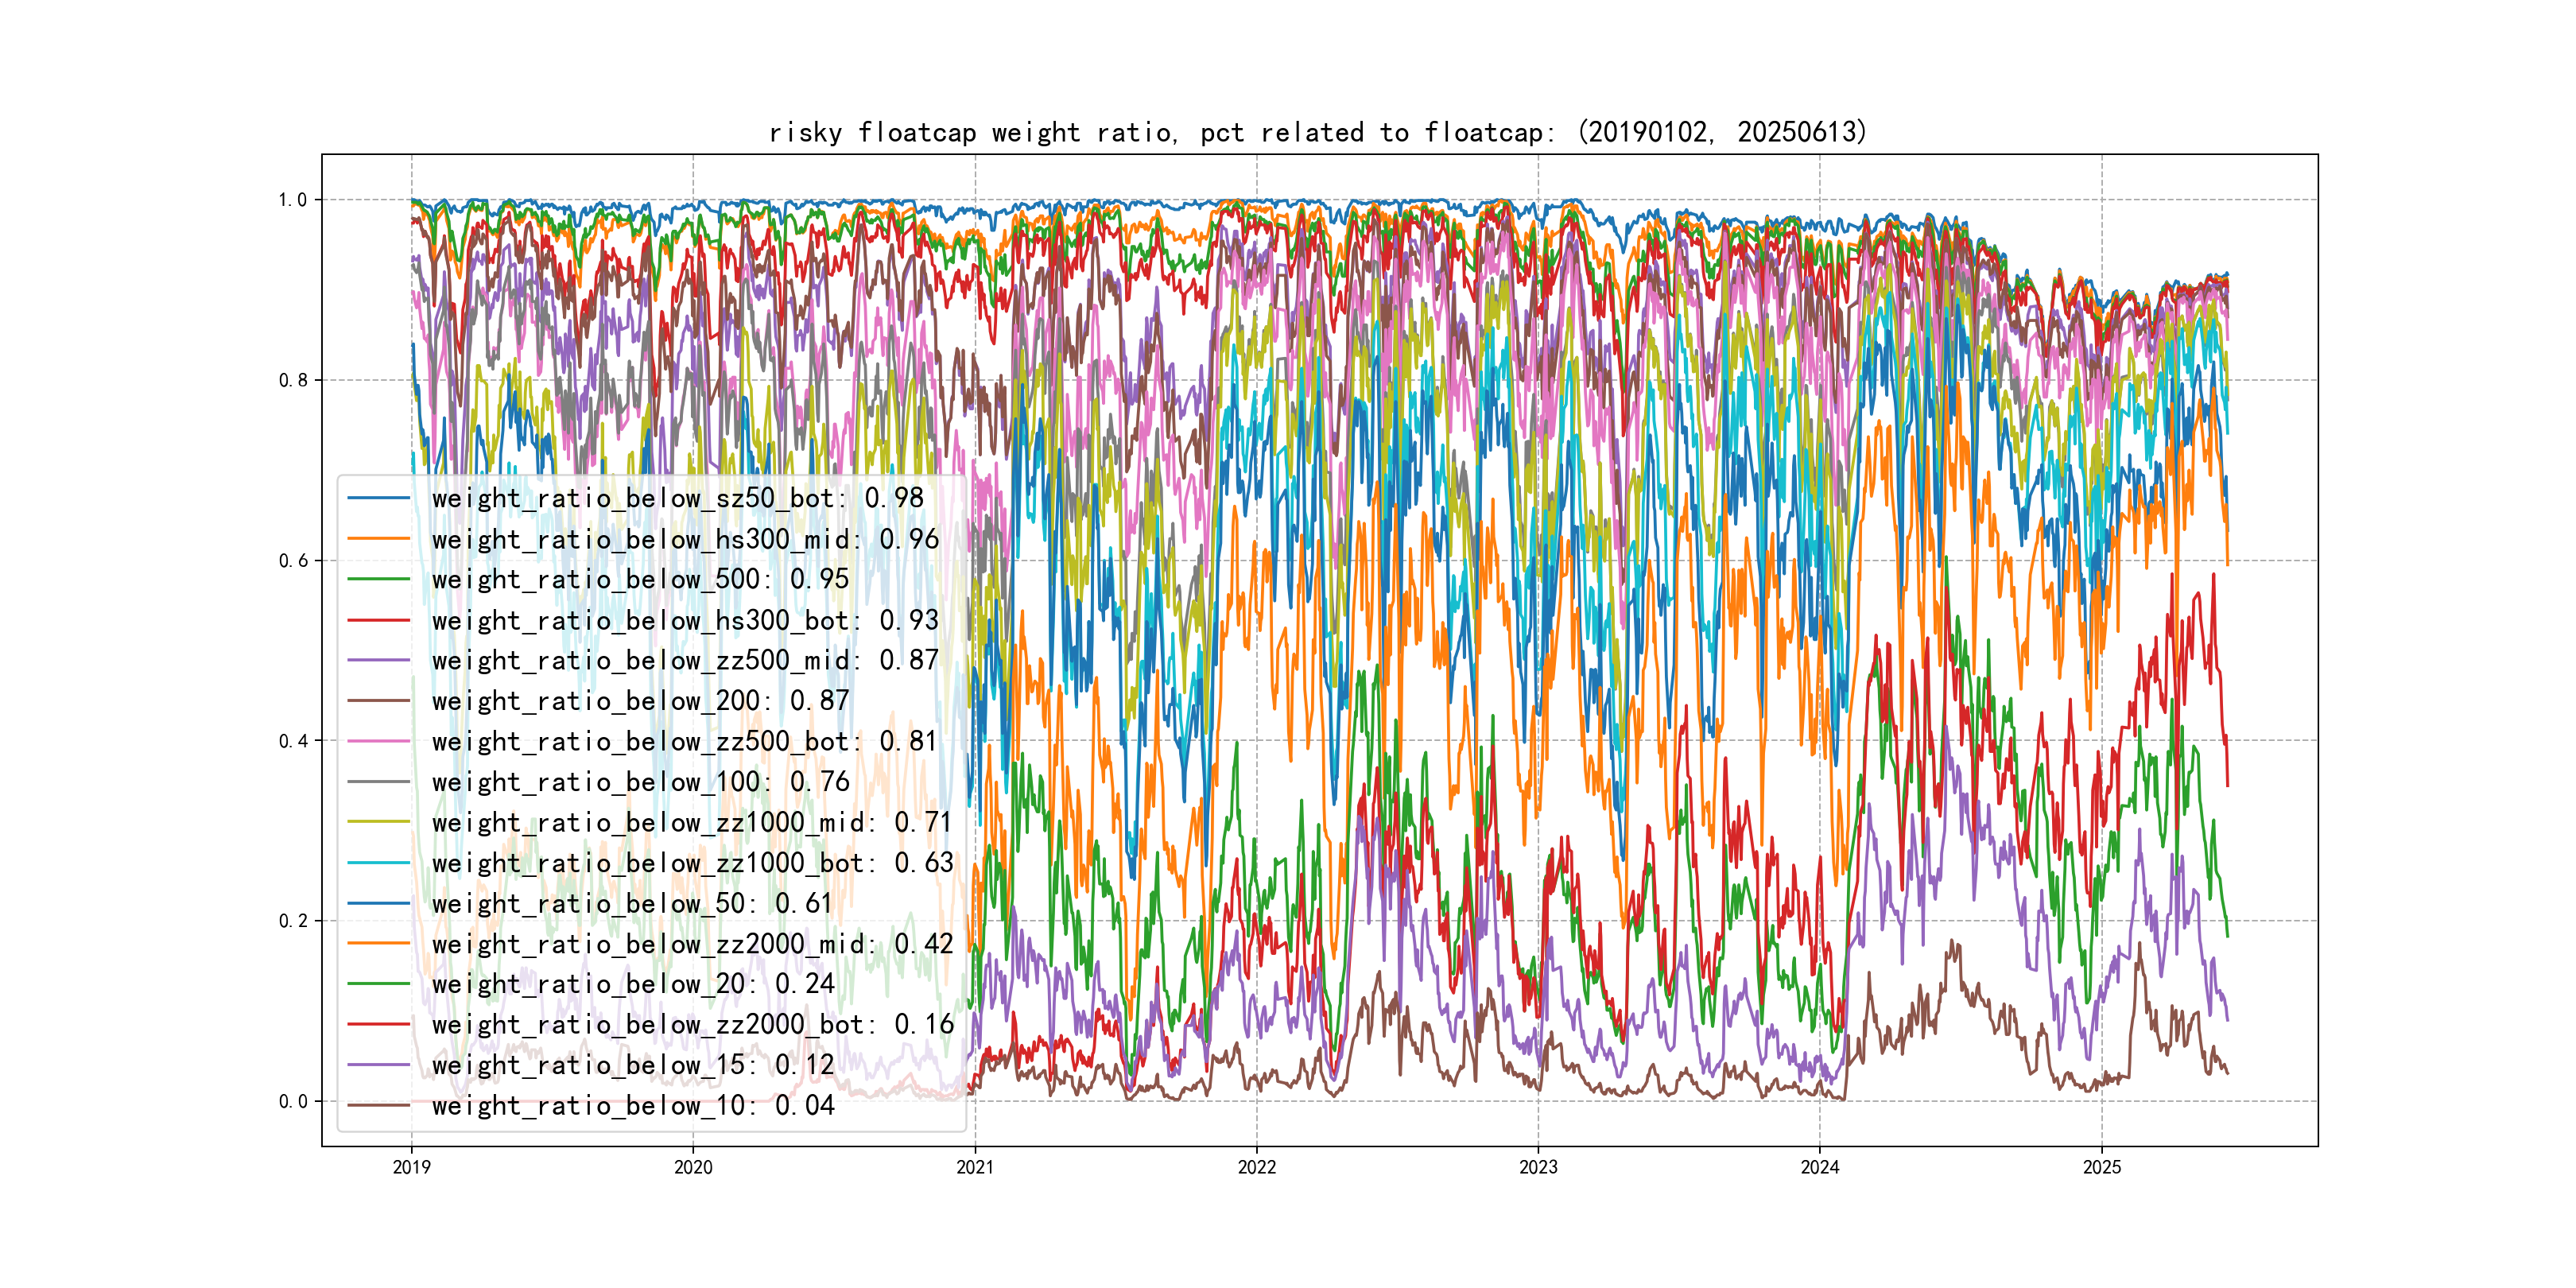Click the 2019 x-axis tick label
Image resolution: width=2576 pixels, height=1288 pixels.
click(x=411, y=1168)
